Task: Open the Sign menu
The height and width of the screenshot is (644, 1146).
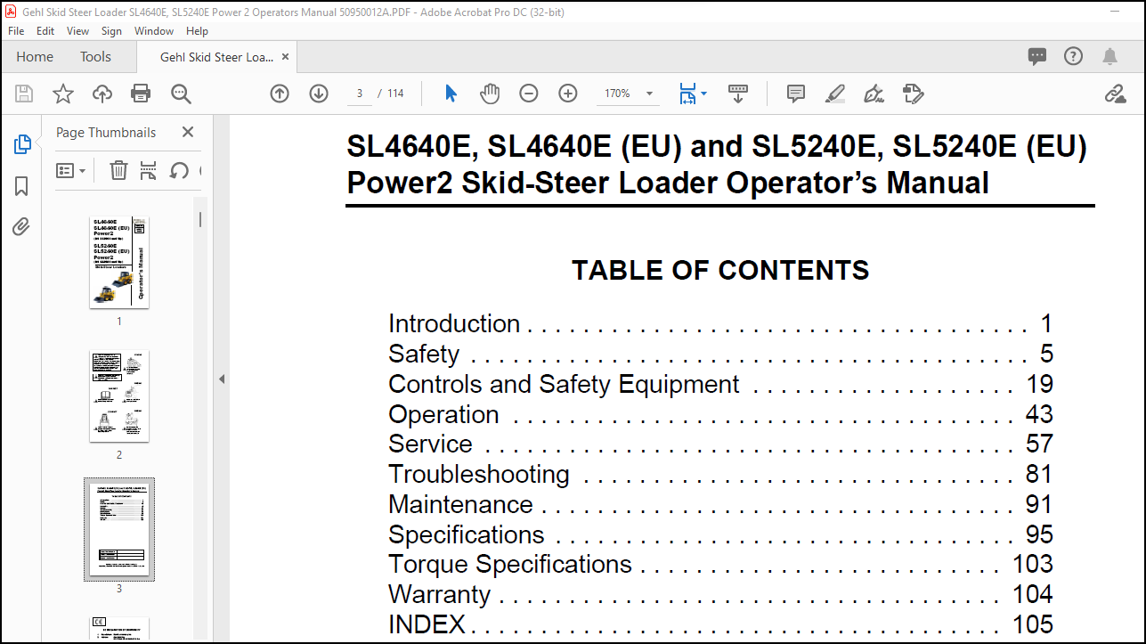Action: click(111, 30)
